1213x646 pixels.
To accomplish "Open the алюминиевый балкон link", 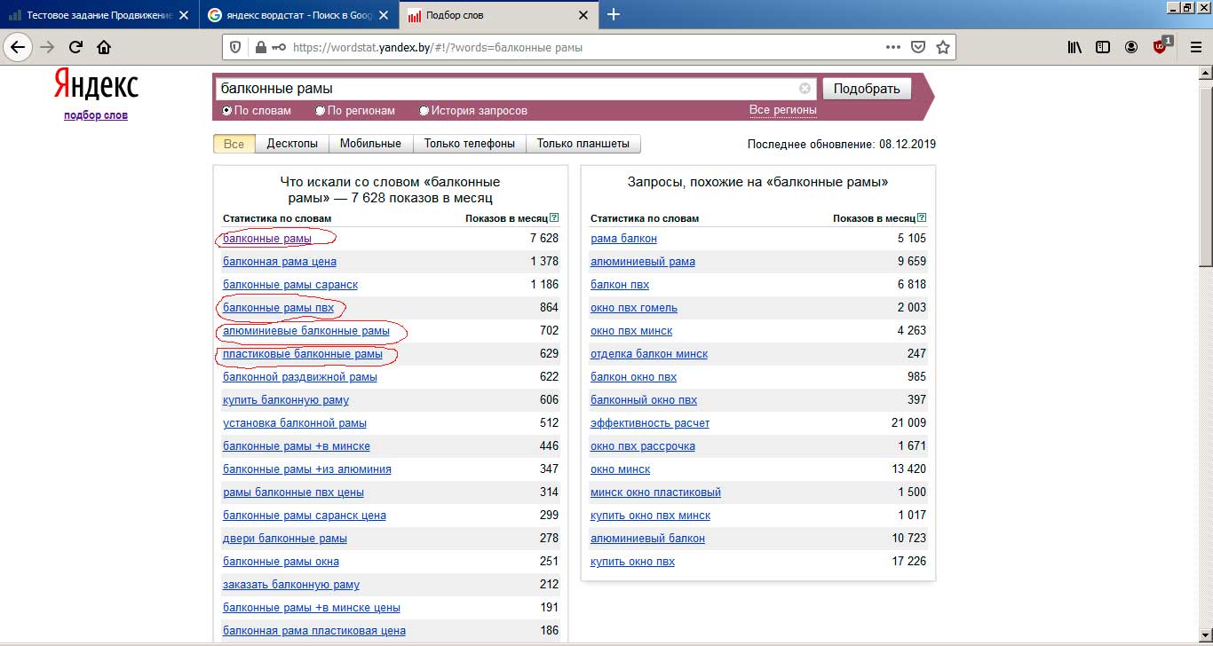I will click(x=647, y=539).
